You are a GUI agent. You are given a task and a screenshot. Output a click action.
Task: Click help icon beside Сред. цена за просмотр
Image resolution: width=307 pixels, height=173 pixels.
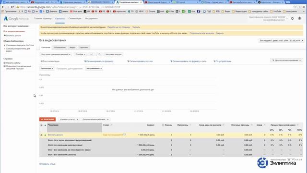coord(224,125)
